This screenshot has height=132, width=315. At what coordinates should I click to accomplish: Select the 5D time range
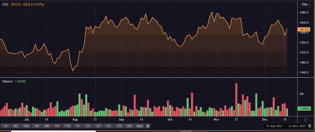point(16,126)
